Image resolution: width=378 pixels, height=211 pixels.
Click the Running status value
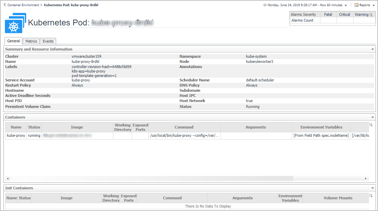point(253,107)
